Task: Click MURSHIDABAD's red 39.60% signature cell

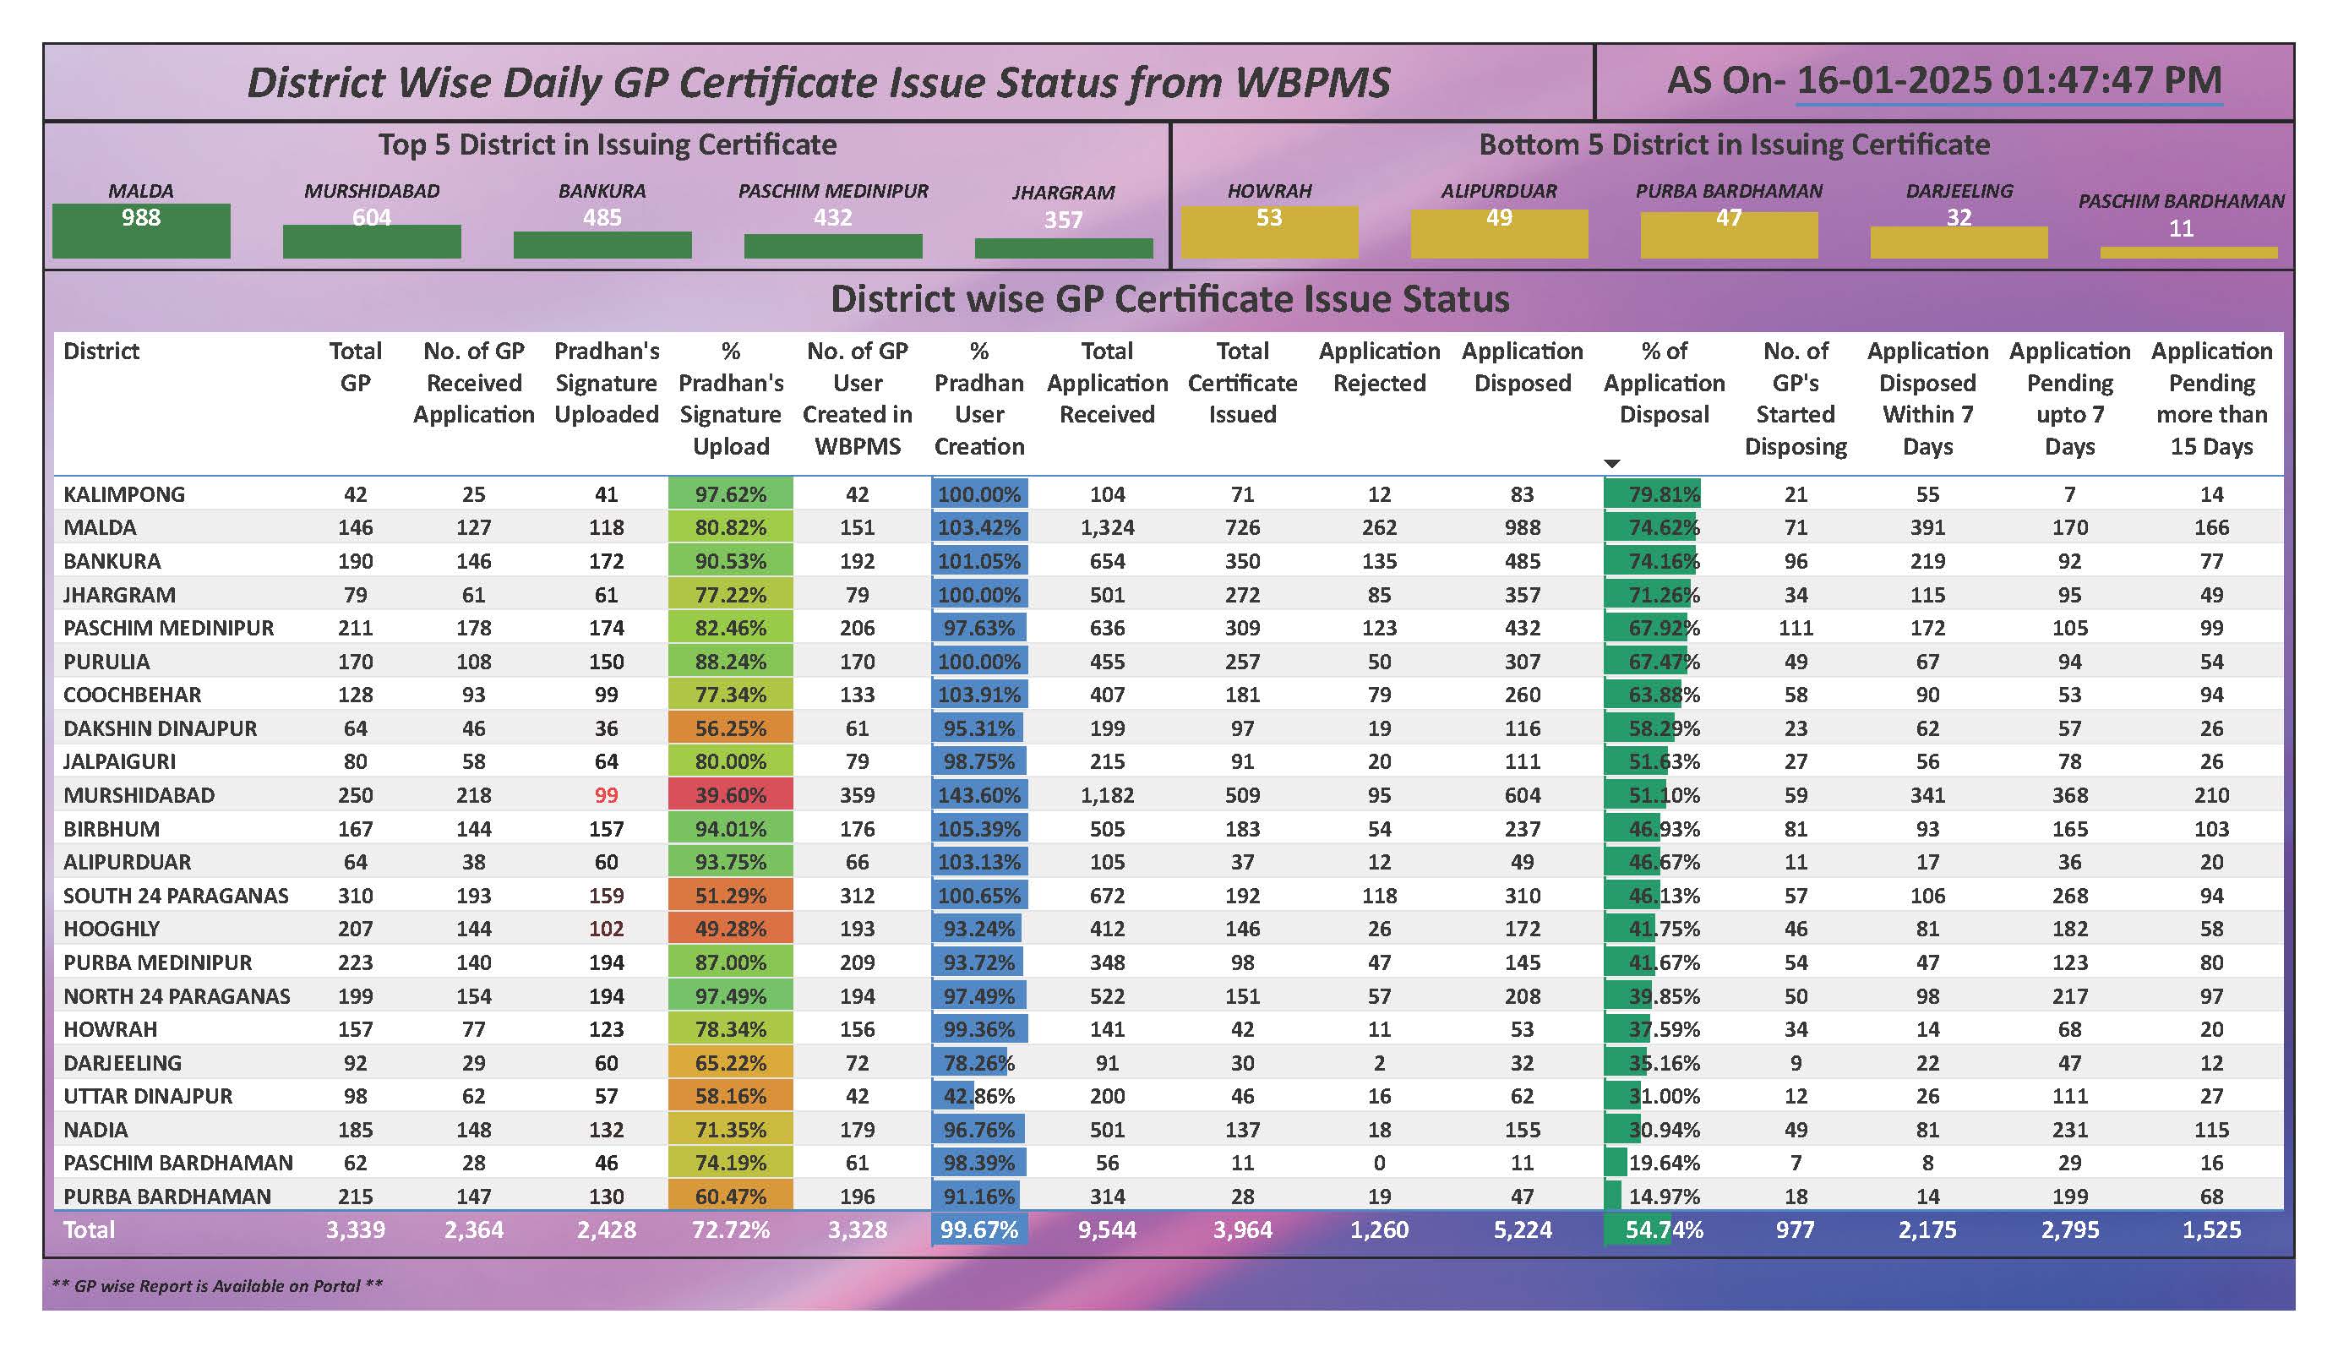Action: 730,795
